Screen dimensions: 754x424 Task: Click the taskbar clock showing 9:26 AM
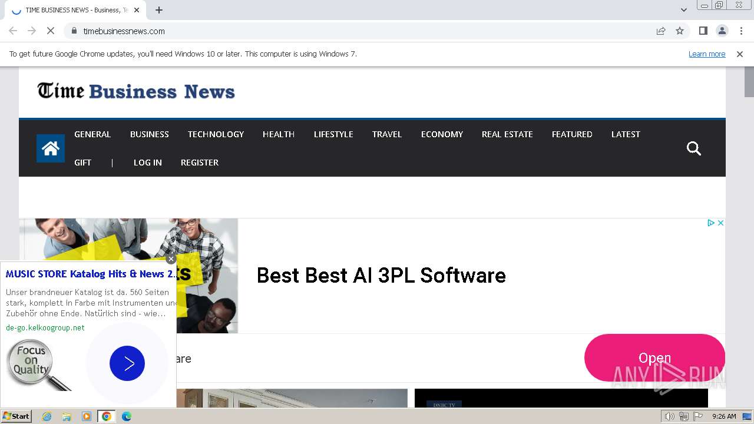coord(724,416)
